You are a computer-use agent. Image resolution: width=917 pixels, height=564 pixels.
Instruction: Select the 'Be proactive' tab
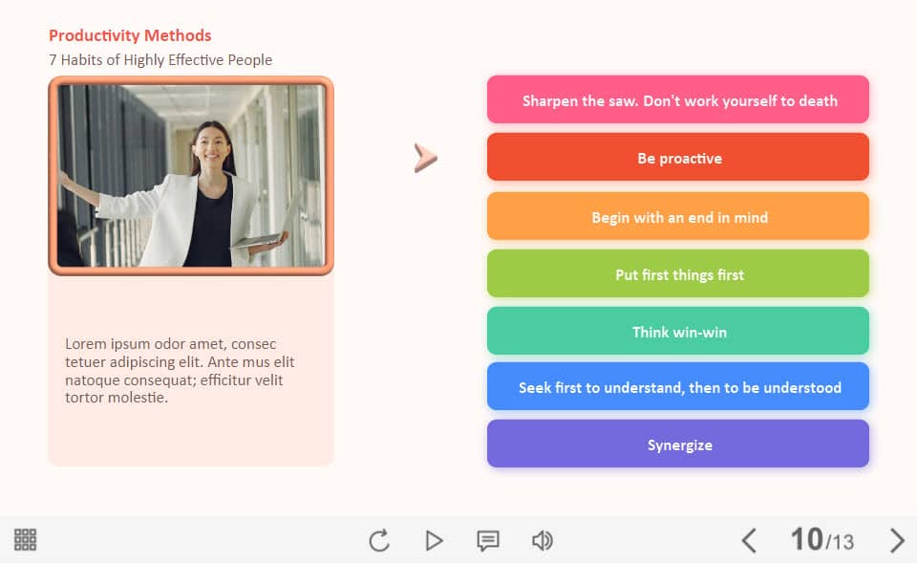pyautogui.click(x=678, y=158)
